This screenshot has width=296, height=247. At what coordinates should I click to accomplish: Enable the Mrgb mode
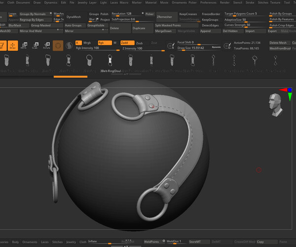coord(87,43)
